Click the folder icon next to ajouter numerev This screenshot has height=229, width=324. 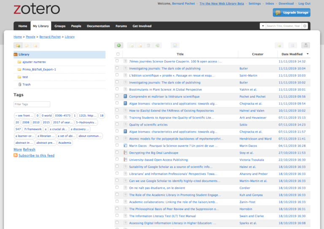(x=19, y=62)
